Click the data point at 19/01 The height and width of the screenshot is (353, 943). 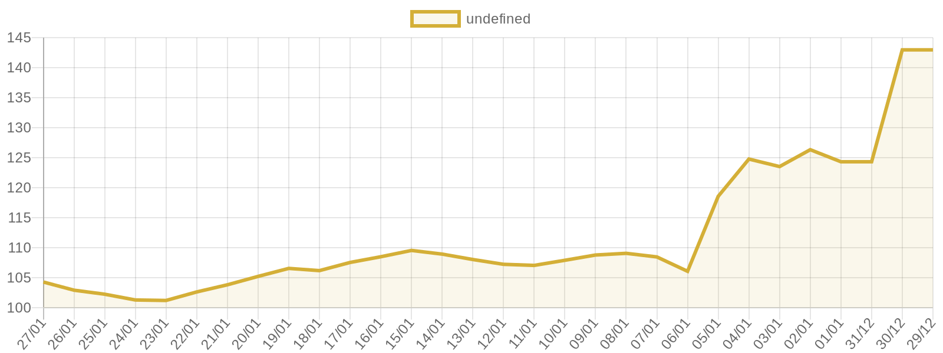(x=289, y=268)
